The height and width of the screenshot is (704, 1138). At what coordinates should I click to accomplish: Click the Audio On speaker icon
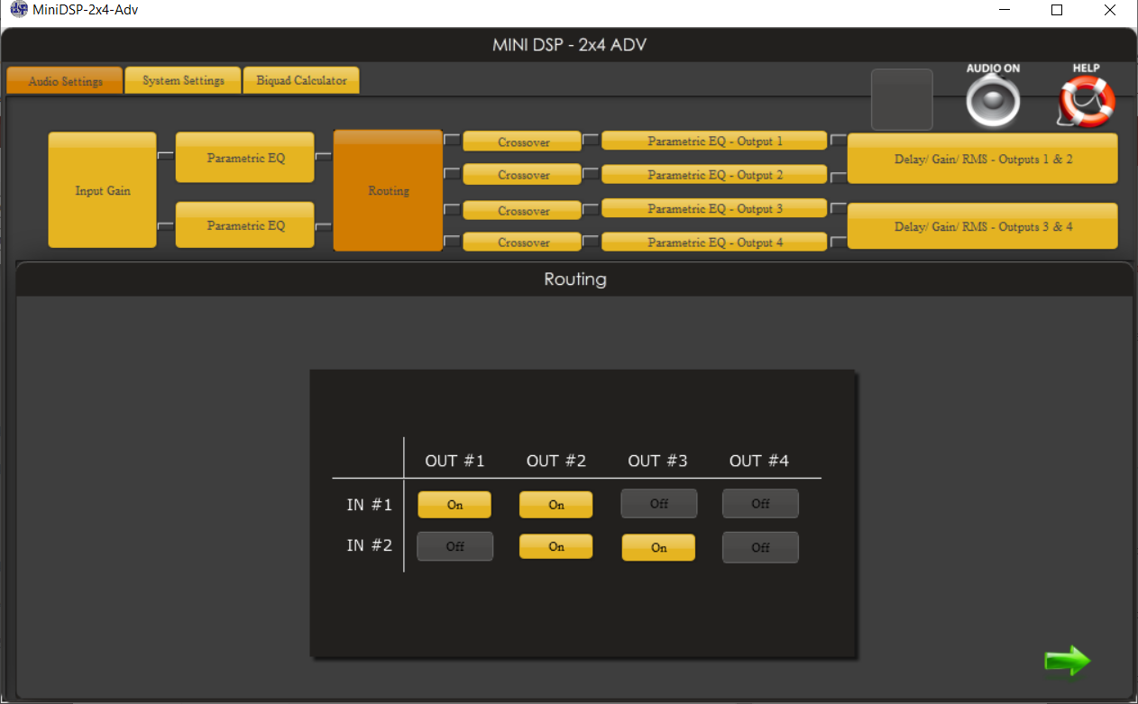[993, 102]
